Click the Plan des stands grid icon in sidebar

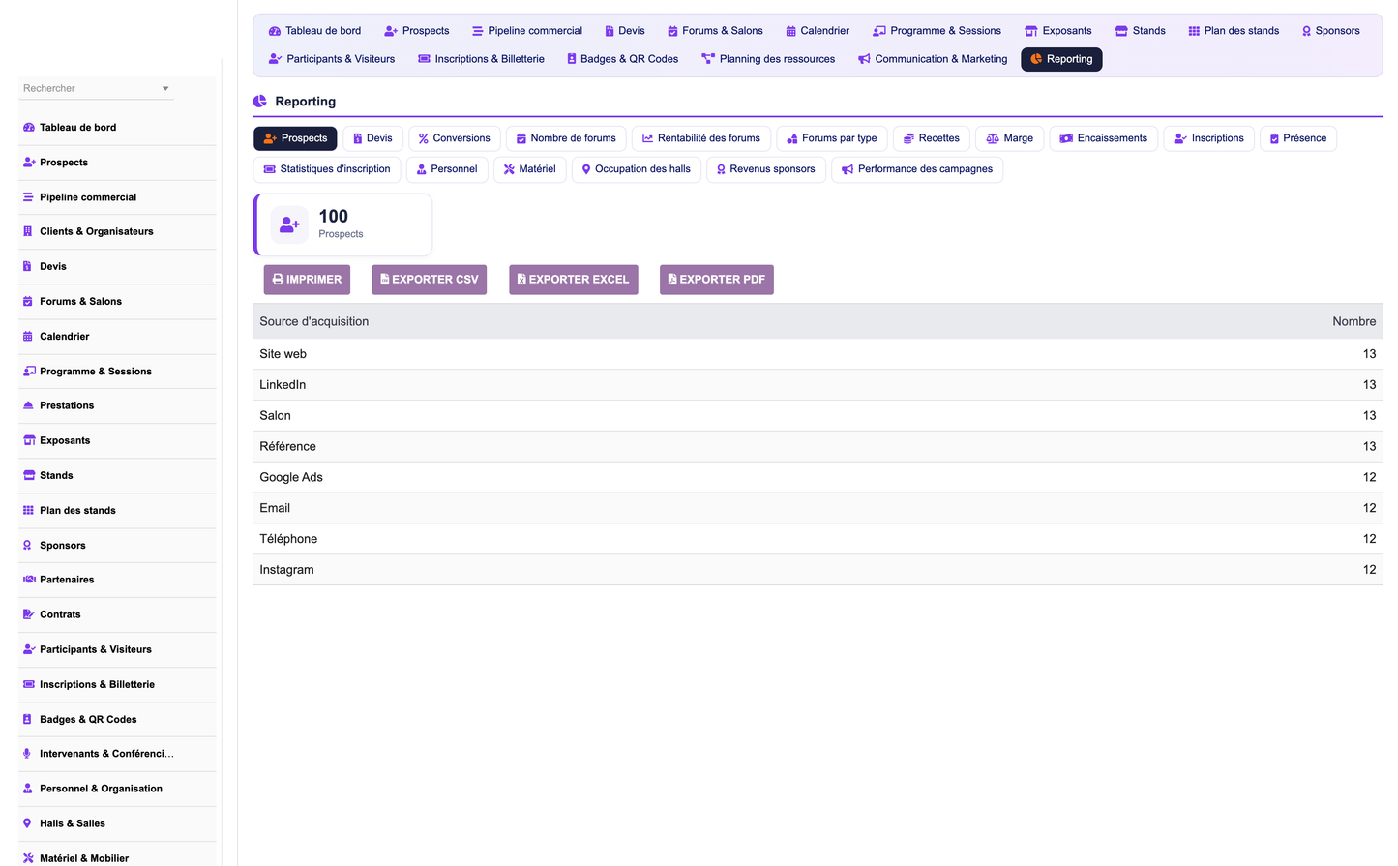(28, 510)
